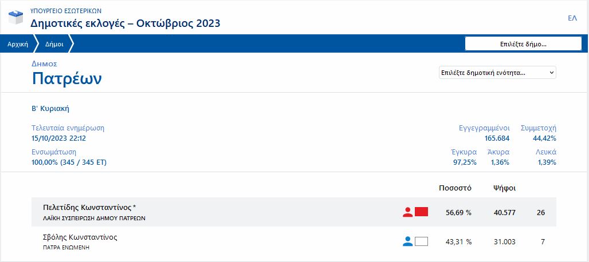Click the Β' Κυριακή round label

click(50, 109)
